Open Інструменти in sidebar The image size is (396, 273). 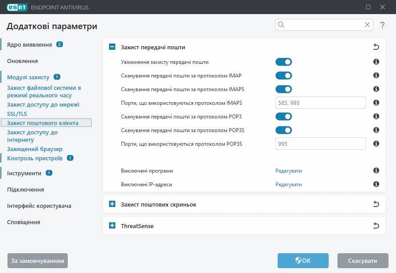[x=24, y=173]
